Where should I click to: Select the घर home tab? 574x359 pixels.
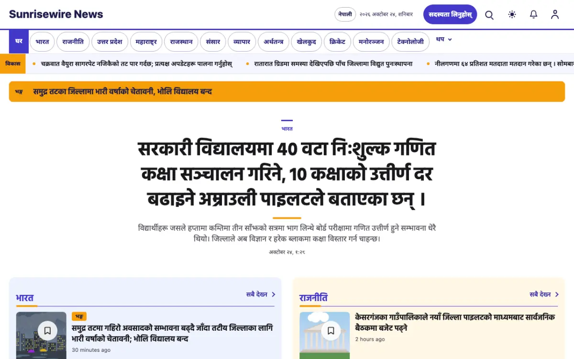click(x=19, y=42)
